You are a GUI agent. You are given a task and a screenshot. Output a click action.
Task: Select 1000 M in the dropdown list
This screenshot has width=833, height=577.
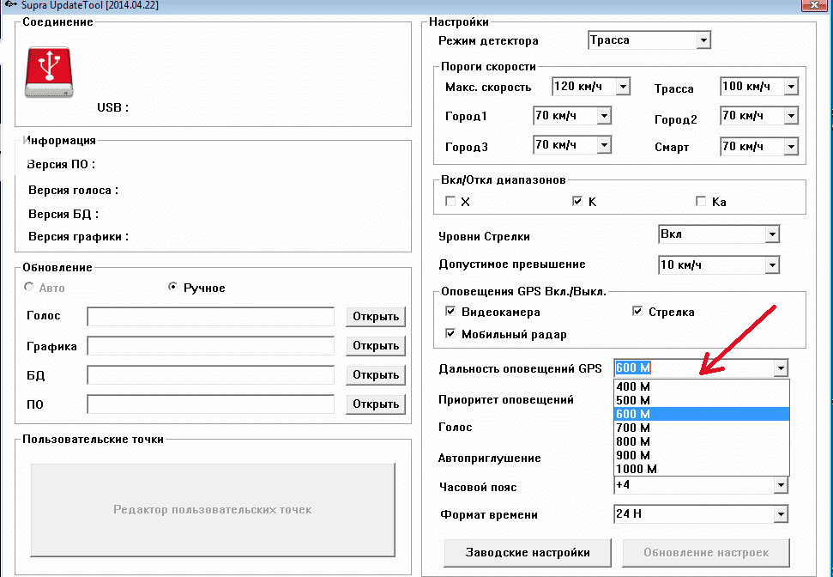pos(636,469)
